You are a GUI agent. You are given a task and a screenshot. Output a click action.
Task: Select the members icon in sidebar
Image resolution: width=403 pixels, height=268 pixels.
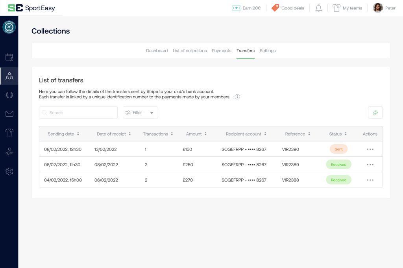coord(9,76)
